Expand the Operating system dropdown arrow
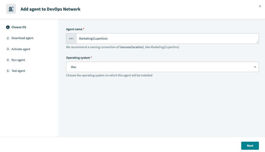The height and width of the screenshot is (152, 265). (255, 67)
